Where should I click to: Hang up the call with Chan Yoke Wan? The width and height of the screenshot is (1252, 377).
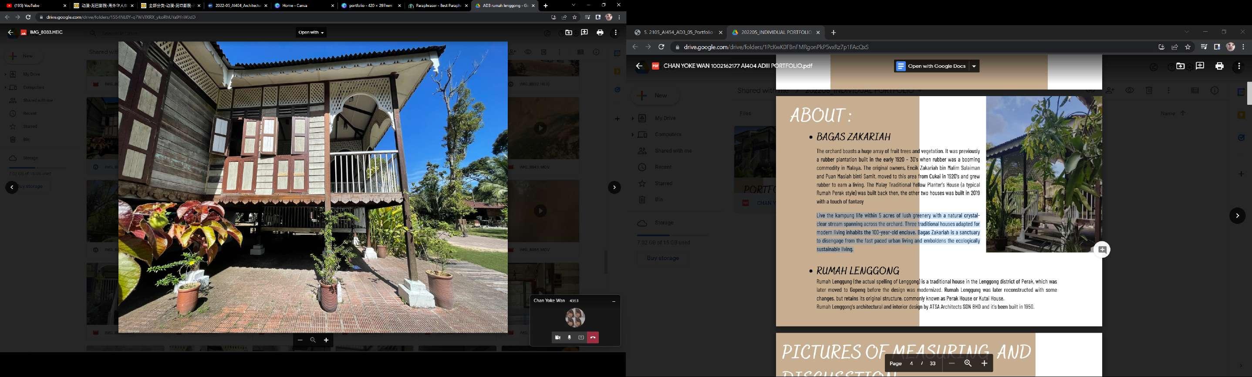(593, 337)
